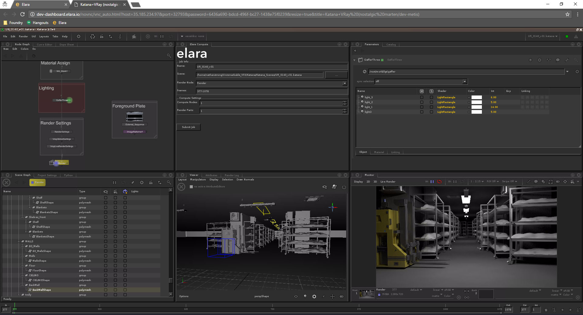Click the Frames input field showing 377-1078
This screenshot has height=315, width=583.
[x=272, y=91]
